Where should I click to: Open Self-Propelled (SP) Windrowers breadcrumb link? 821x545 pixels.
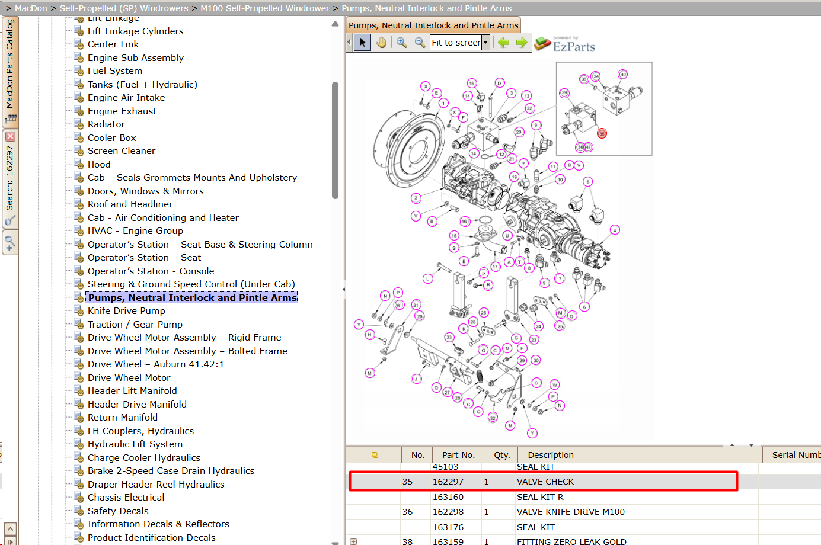tap(124, 8)
